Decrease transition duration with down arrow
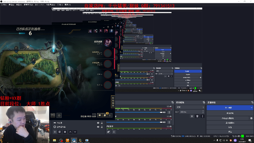The height and width of the screenshot is (143, 254). (203, 113)
